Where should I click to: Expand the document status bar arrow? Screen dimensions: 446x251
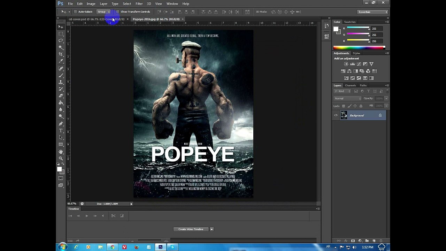coord(131,204)
